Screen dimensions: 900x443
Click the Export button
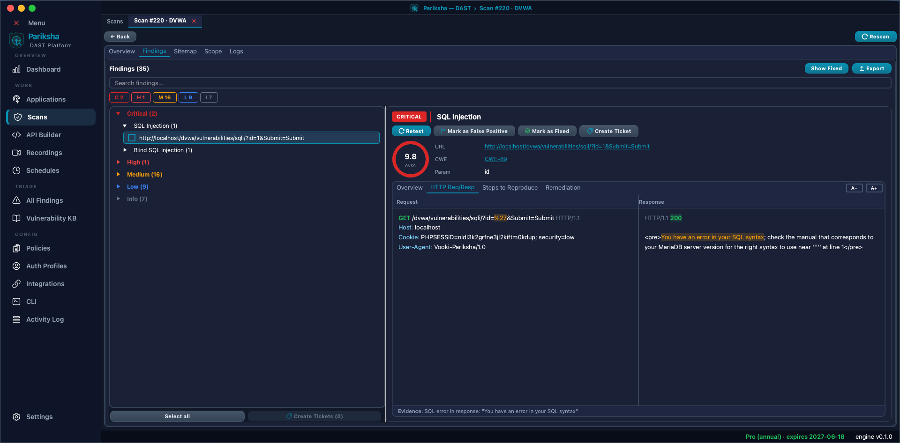(871, 68)
